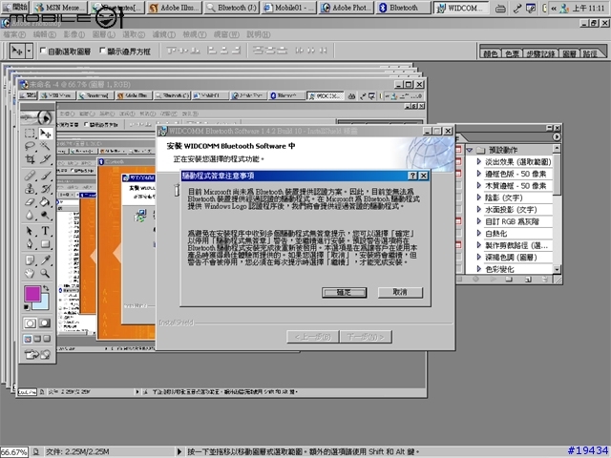
Task: Select the Slice tool
Action: point(46,159)
